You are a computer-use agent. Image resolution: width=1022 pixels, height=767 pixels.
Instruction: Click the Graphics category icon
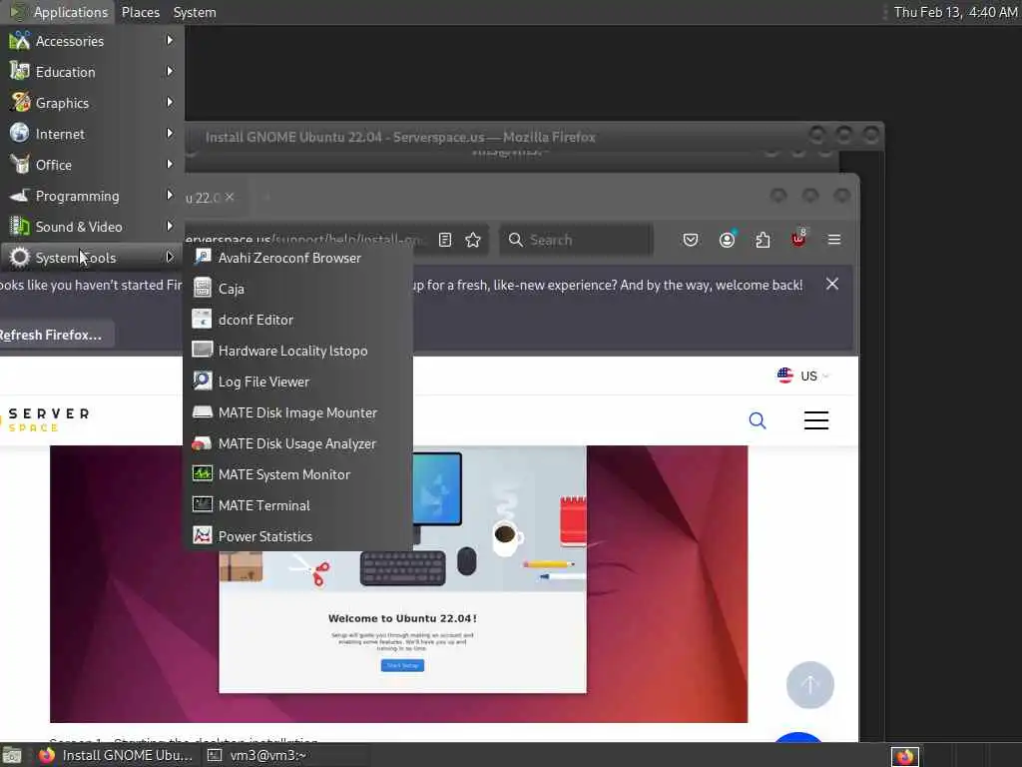(x=20, y=103)
